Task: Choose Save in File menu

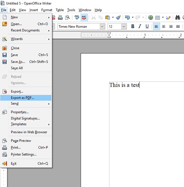Action: [x=26, y=55]
